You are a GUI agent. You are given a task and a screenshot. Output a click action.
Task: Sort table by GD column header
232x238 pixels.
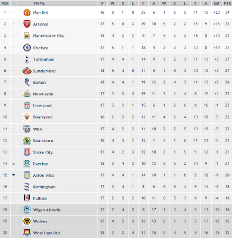[217, 3]
